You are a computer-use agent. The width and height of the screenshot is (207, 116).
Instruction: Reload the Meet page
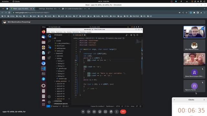click(9, 13)
